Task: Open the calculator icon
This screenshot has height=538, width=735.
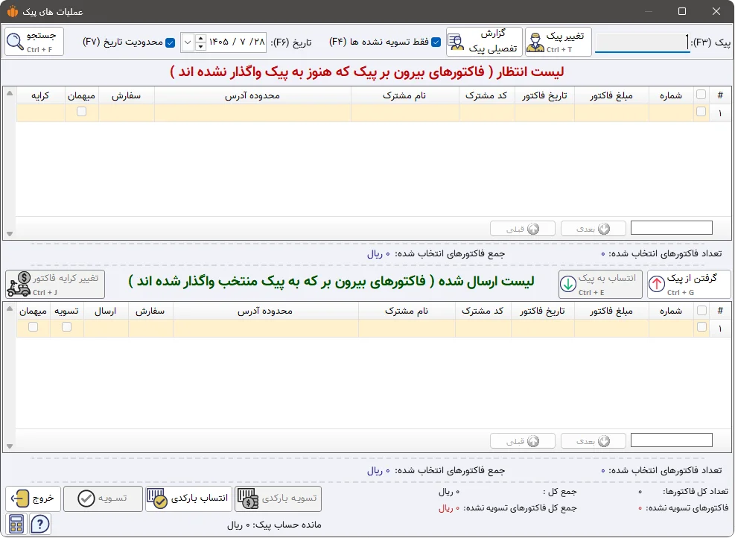Action: point(16,524)
